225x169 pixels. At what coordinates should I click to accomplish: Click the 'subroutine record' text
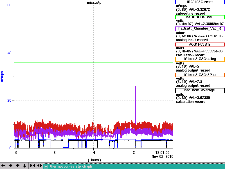(191, 14)
